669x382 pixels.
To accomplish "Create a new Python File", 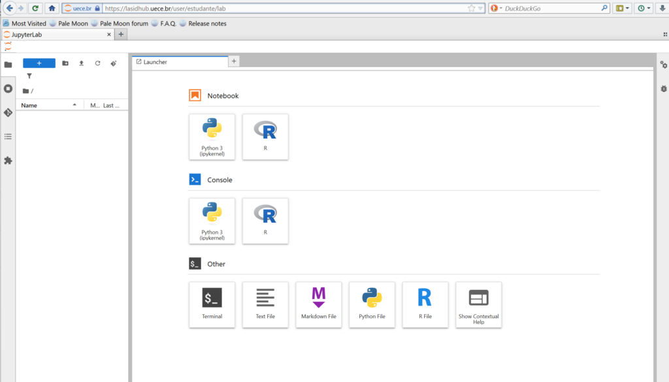I will 372,305.
